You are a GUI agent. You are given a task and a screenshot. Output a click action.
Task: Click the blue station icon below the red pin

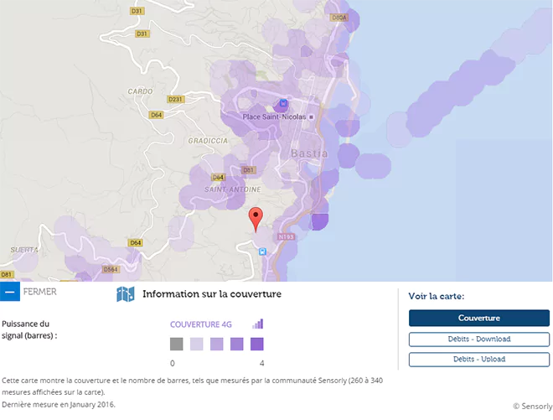pyautogui.click(x=263, y=251)
